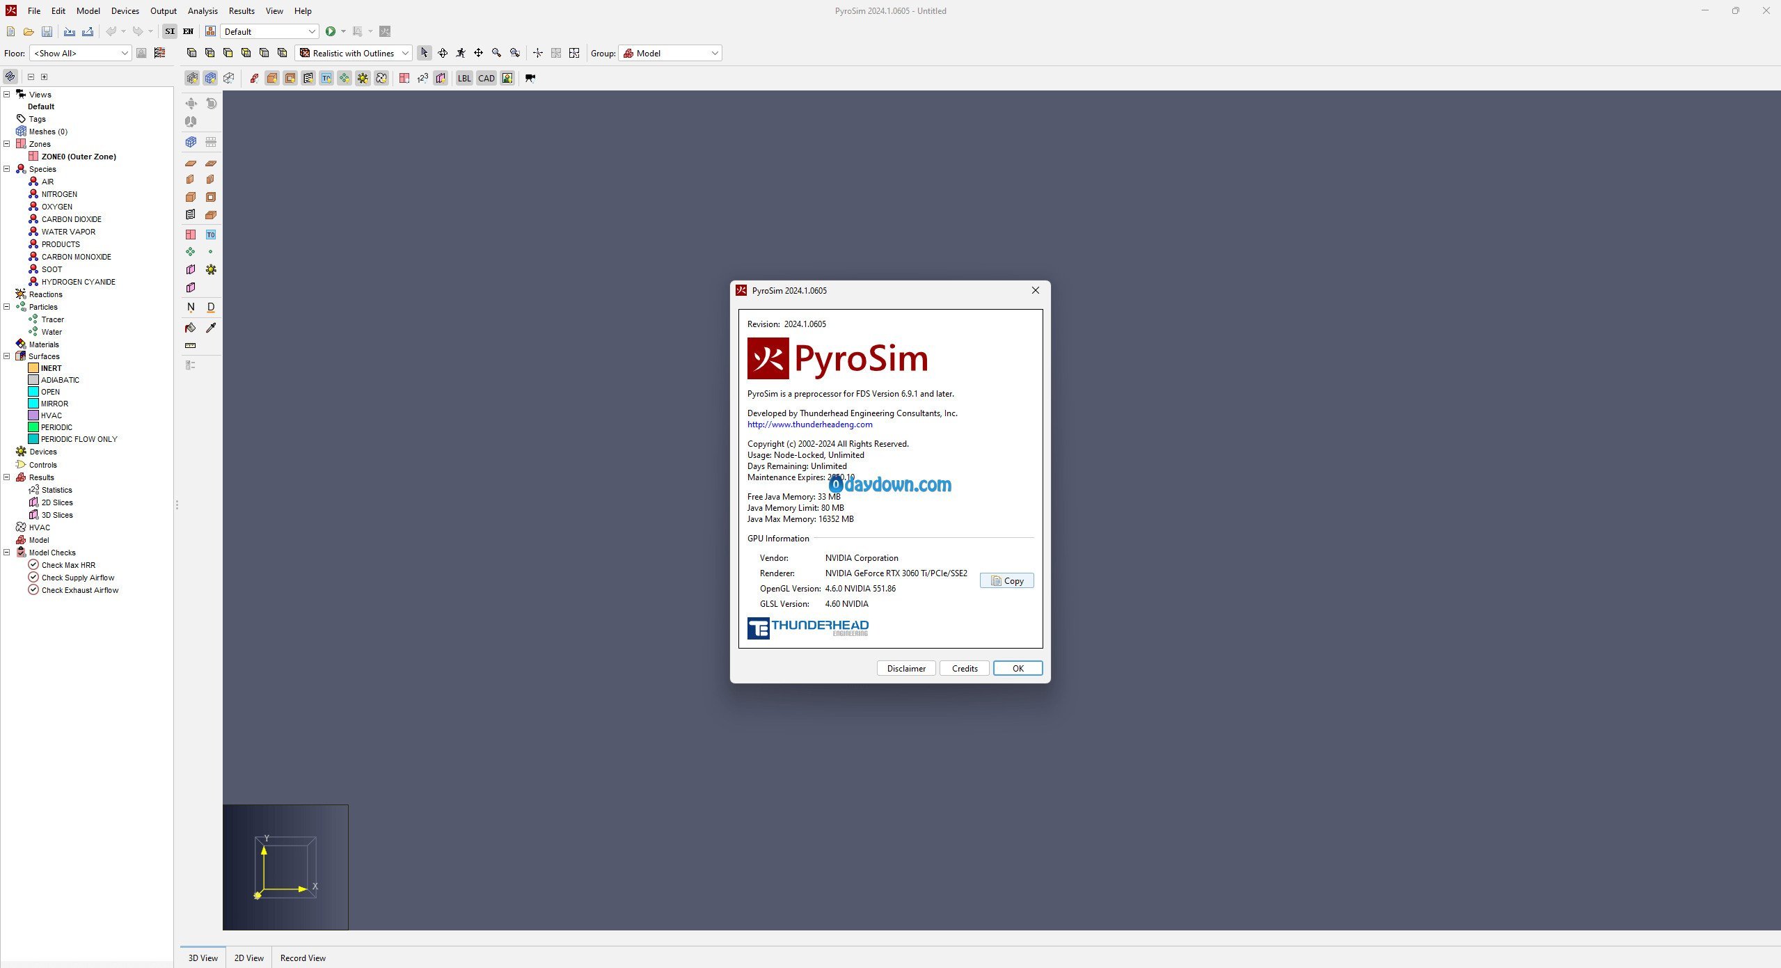Click the Open file folder icon
This screenshot has width=1781, height=968.
(x=29, y=31)
